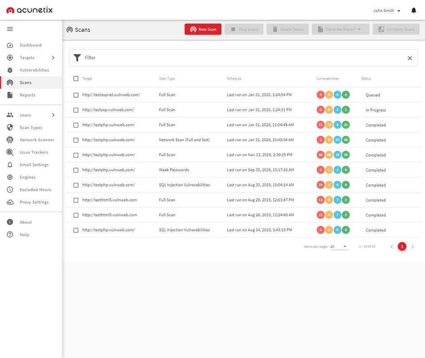This screenshot has width=425, height=358.
Task: Sort by the Target column header
Action: click(x=87, y=79)
